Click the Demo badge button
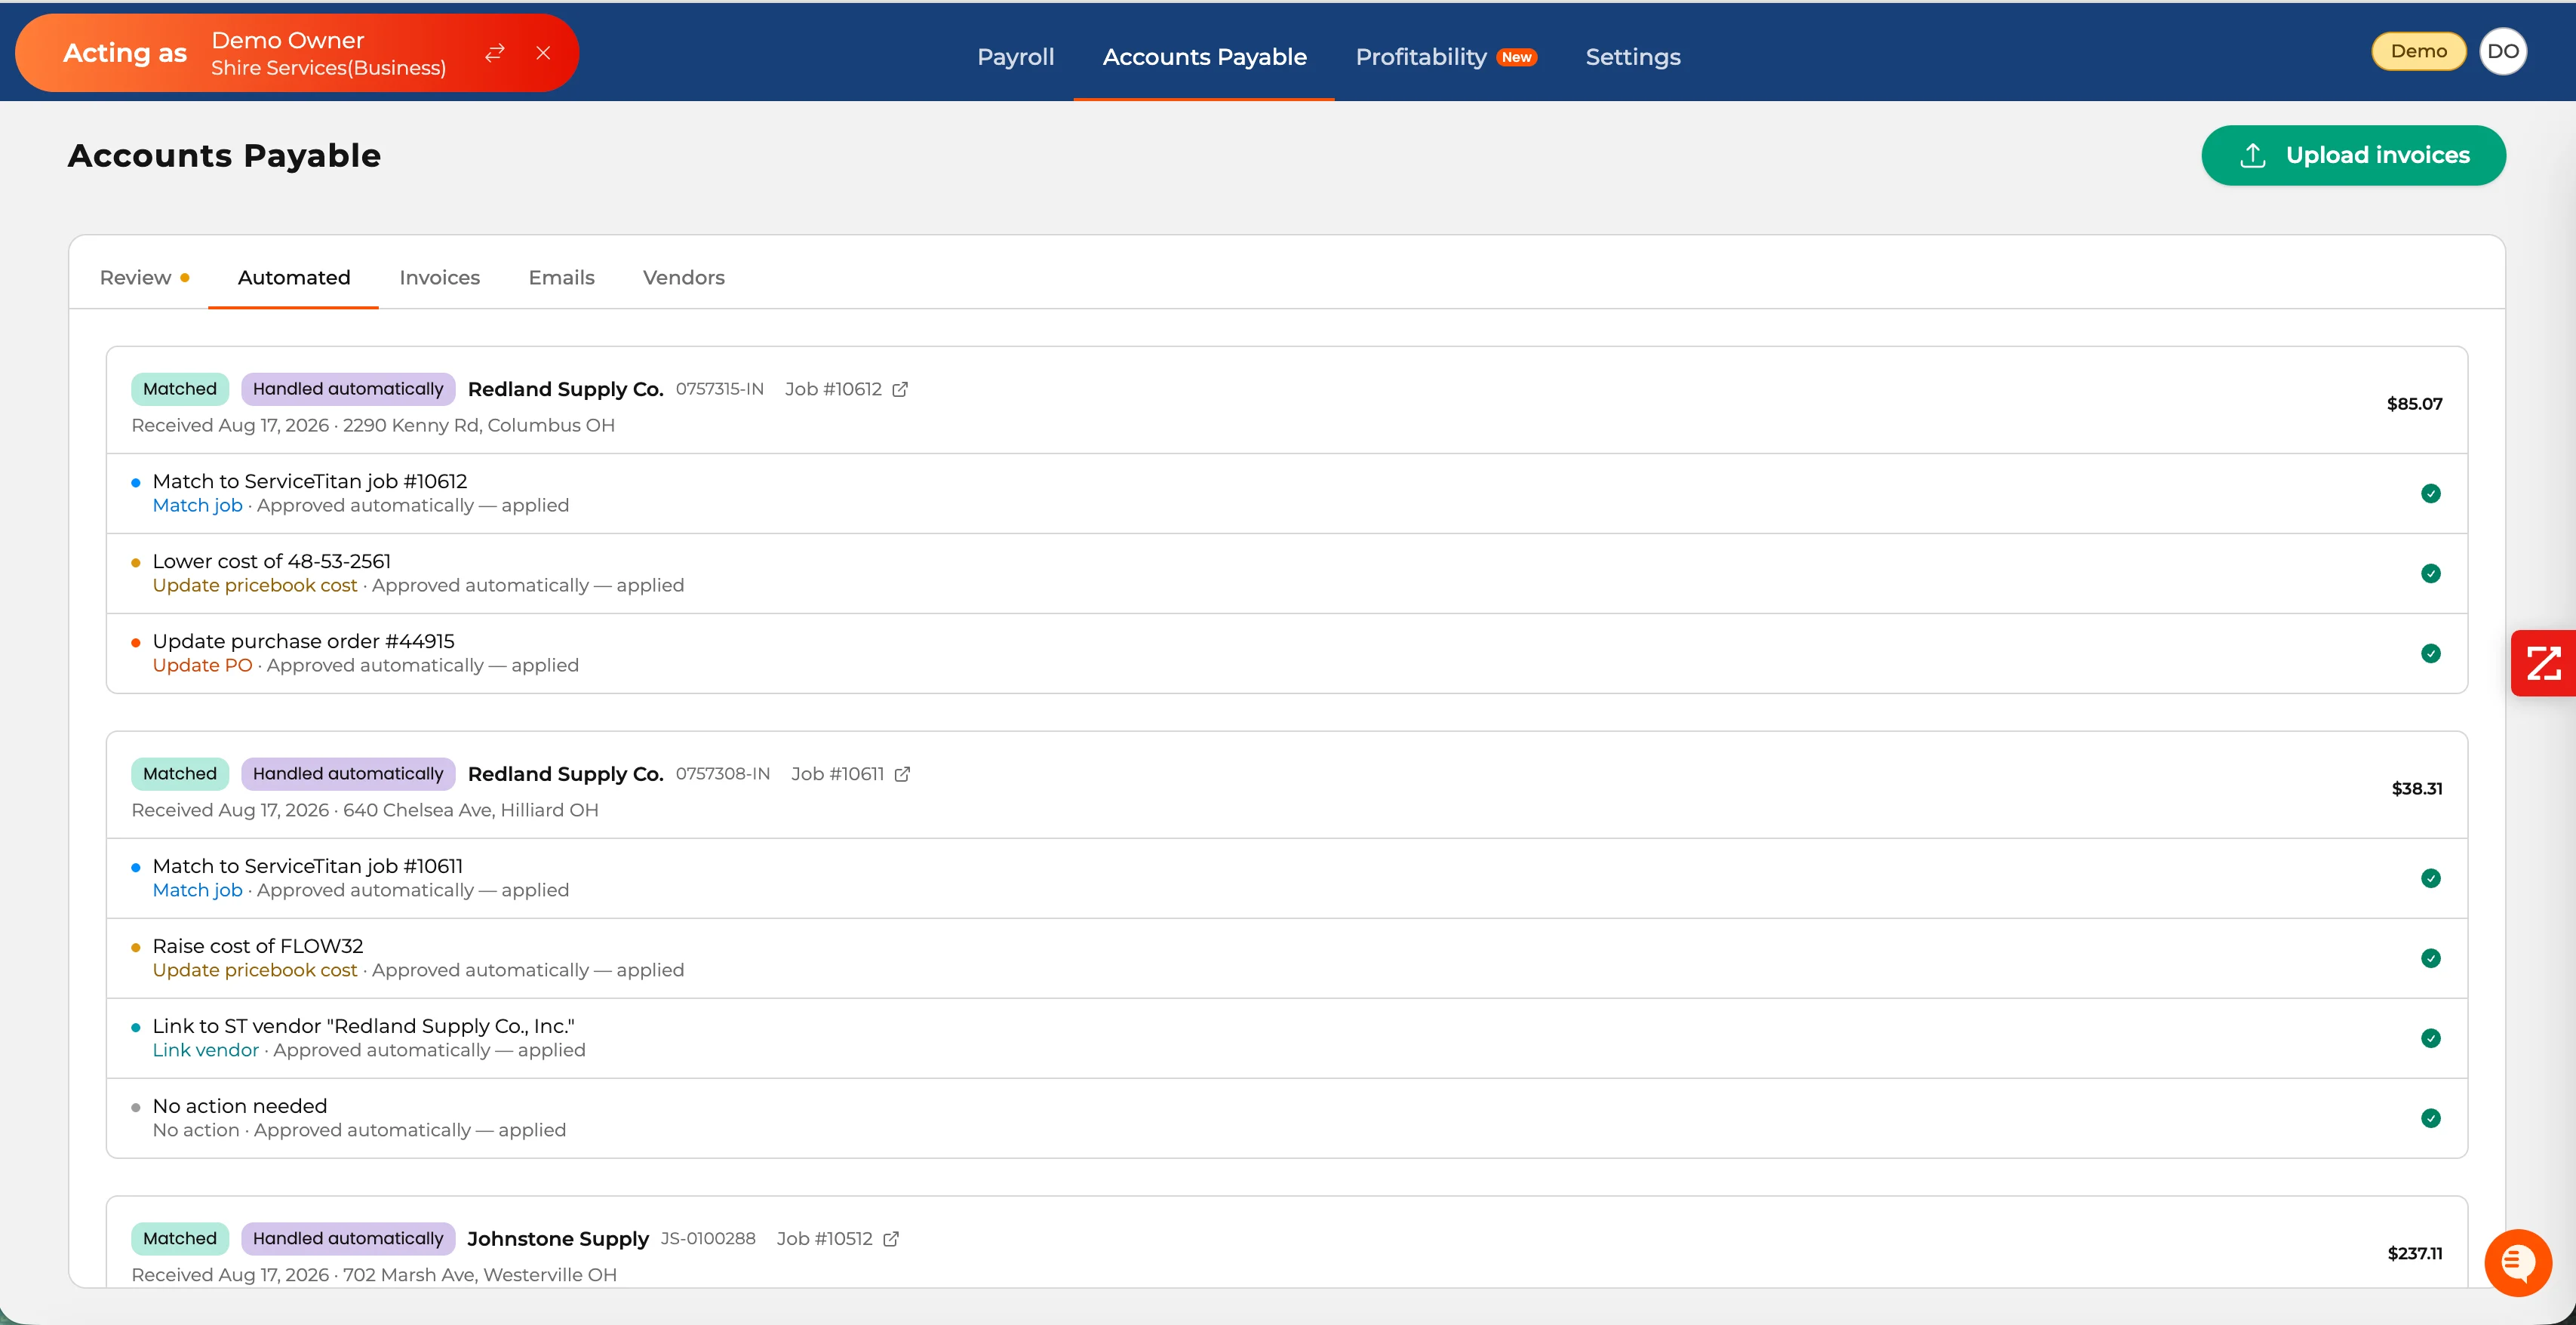Viewport: 2576px width, 1325px height. 2418,52
